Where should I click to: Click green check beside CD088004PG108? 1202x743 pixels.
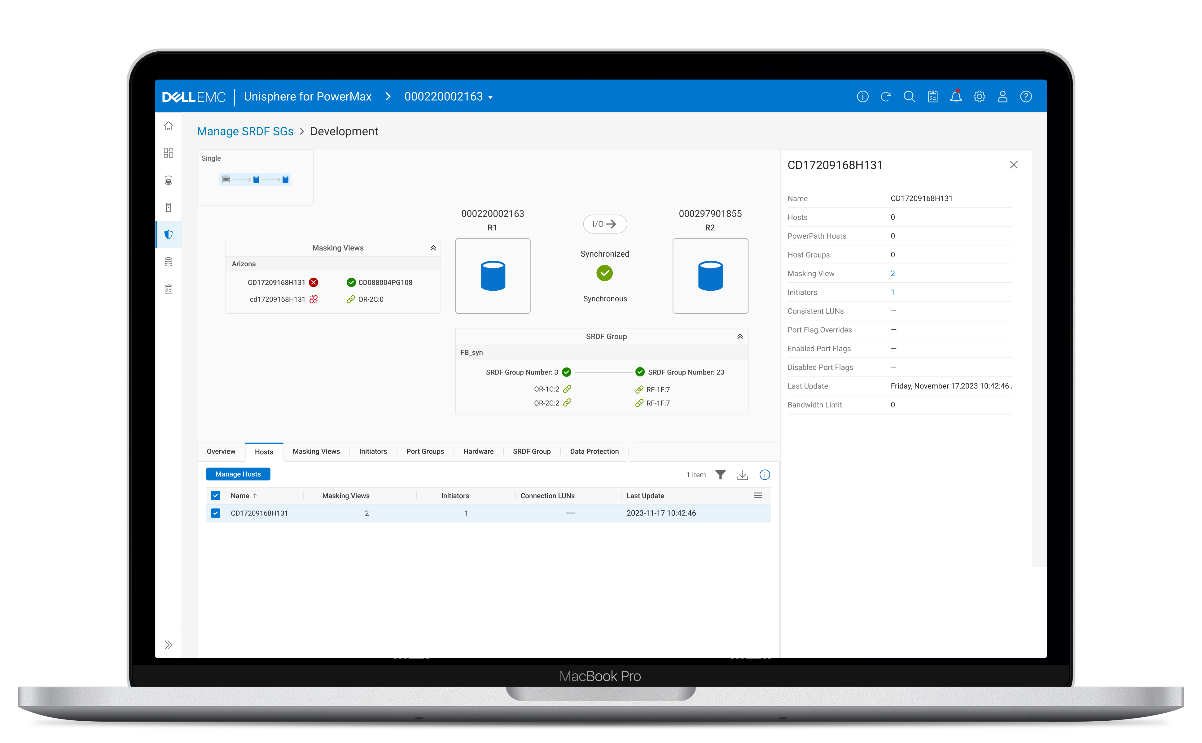point(351,283)
